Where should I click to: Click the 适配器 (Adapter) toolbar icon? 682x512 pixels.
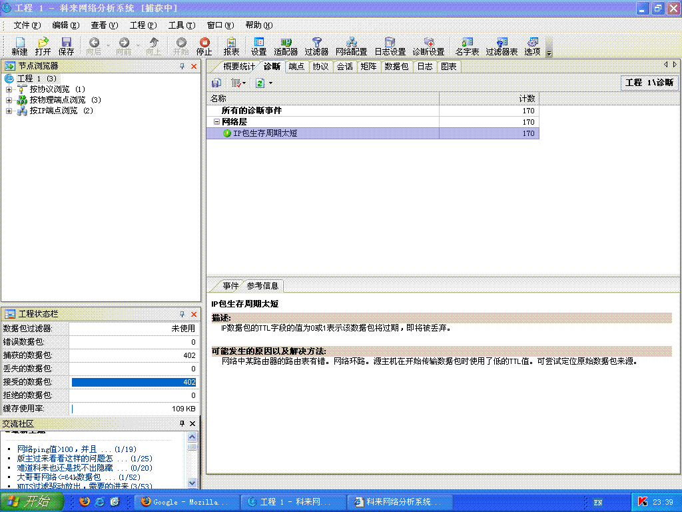(286, 46)
